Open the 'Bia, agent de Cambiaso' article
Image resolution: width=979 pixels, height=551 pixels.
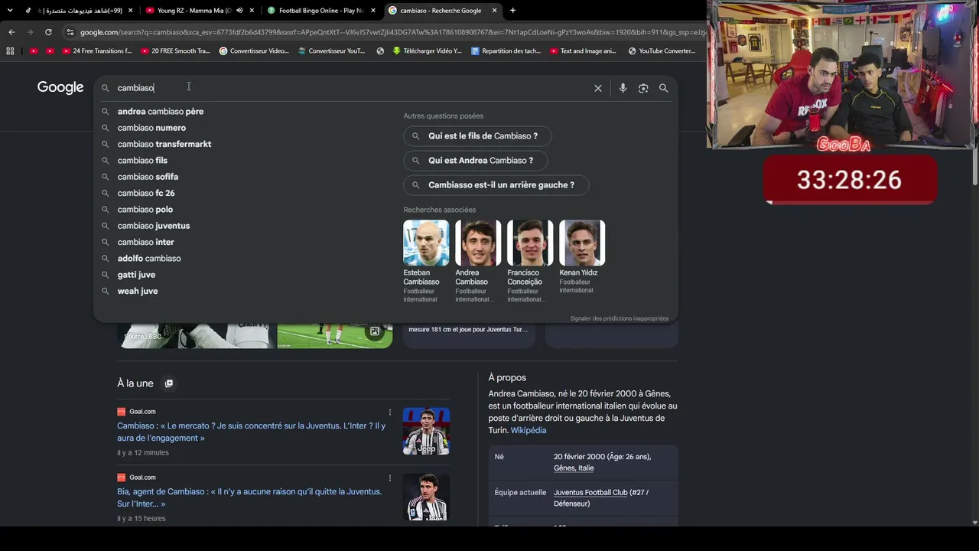pyautogui.click(x=249, y=497)
